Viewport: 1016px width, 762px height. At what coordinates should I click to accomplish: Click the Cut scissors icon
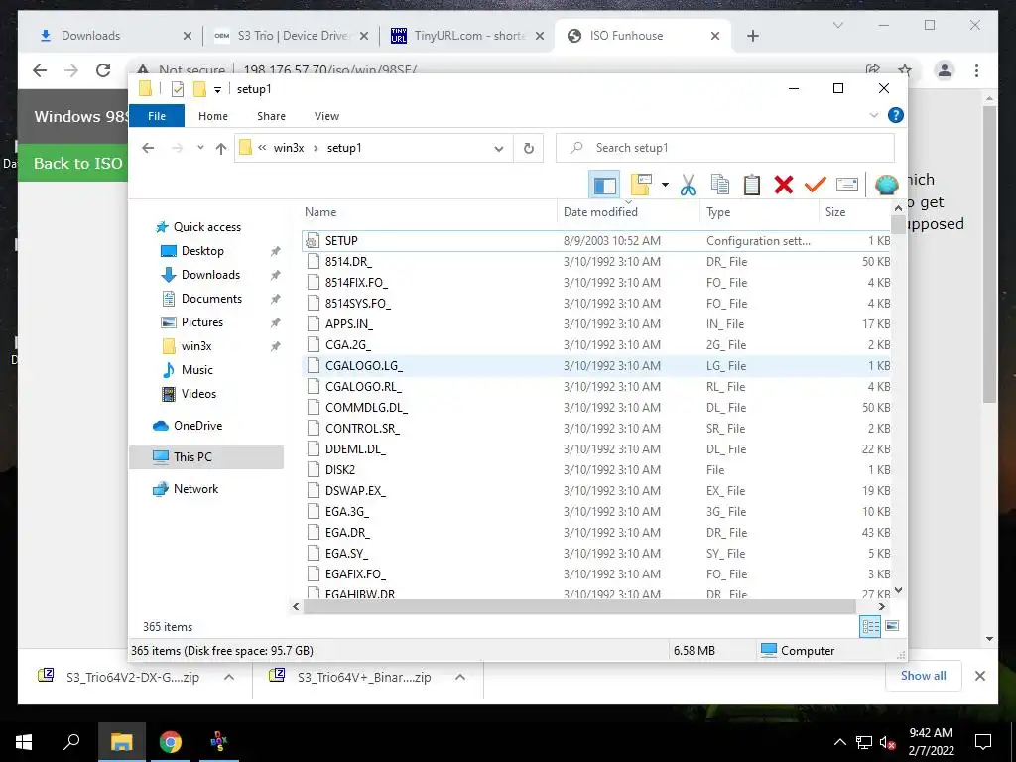(x=688, y=186)
